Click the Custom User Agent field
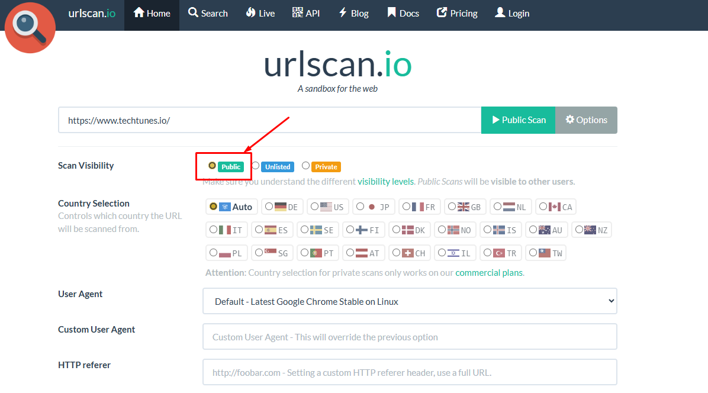708x393 pixels. tap(410, 337)
